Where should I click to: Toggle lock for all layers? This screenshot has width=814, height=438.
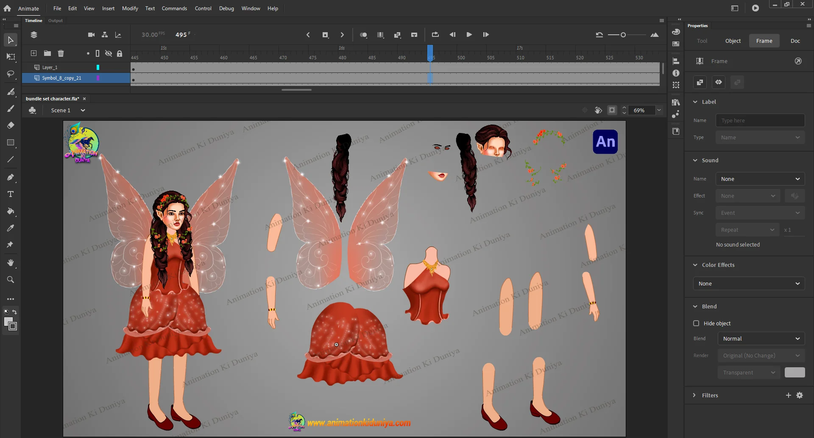coord(120,53)
